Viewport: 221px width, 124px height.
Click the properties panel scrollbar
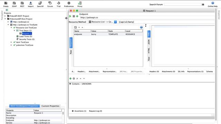pyautogui.click(x=63, y=113)
